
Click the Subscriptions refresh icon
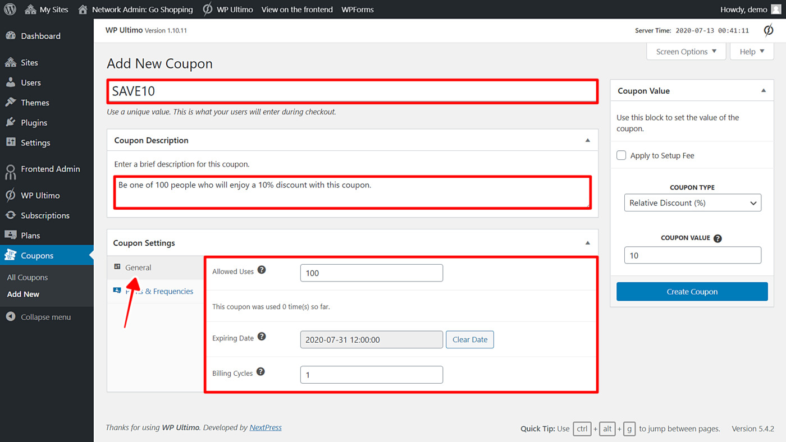pyautogui.click(x=11, y=215)
